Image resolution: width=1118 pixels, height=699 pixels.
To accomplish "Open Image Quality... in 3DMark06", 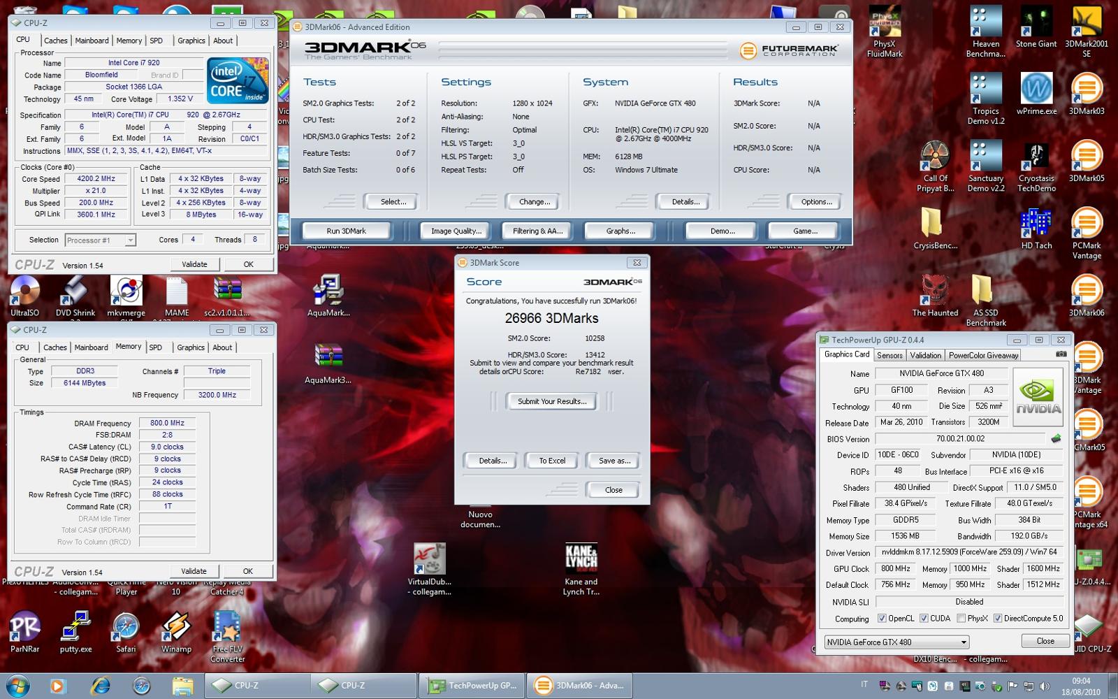I will [x=456, y=231].
